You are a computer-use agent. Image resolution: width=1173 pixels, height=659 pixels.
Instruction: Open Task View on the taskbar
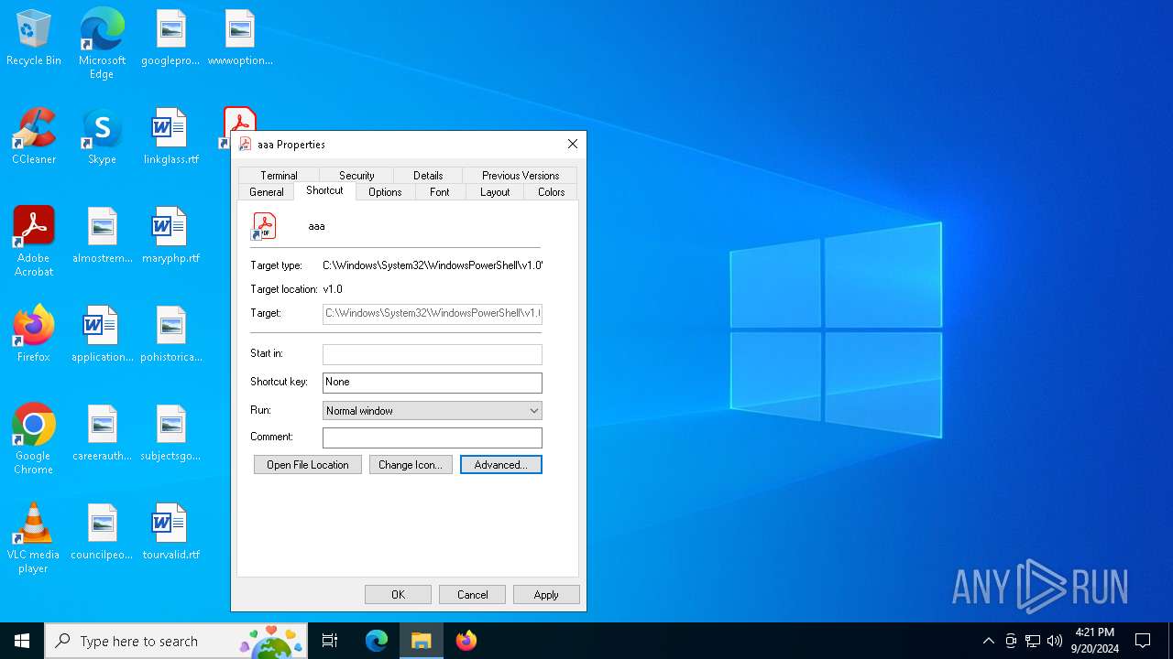coord(330,641)
